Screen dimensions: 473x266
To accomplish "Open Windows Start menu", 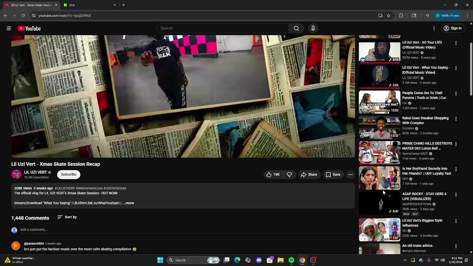I will tap(160, 260).
